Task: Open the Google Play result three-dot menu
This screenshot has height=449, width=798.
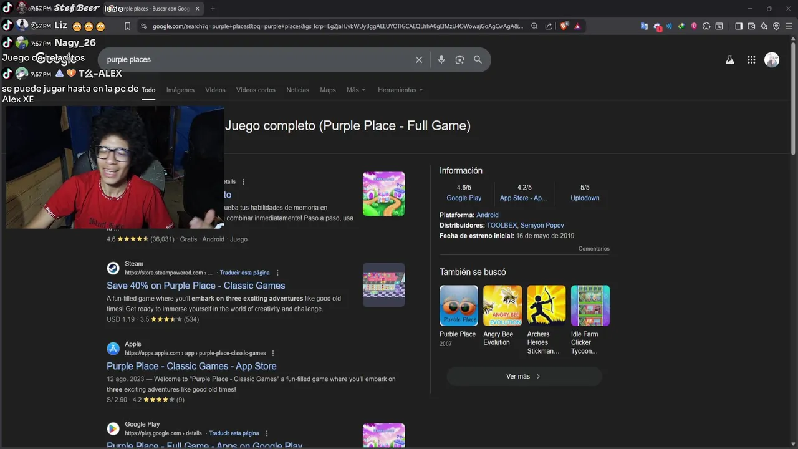Action: pos(267,433)
